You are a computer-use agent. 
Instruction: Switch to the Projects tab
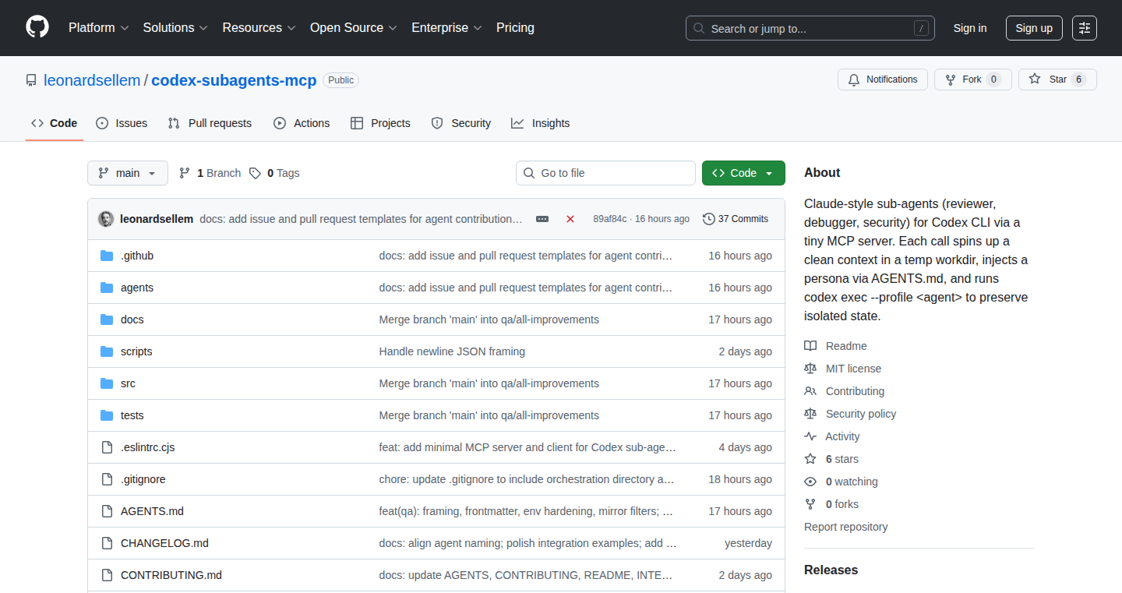pos(380,123)
